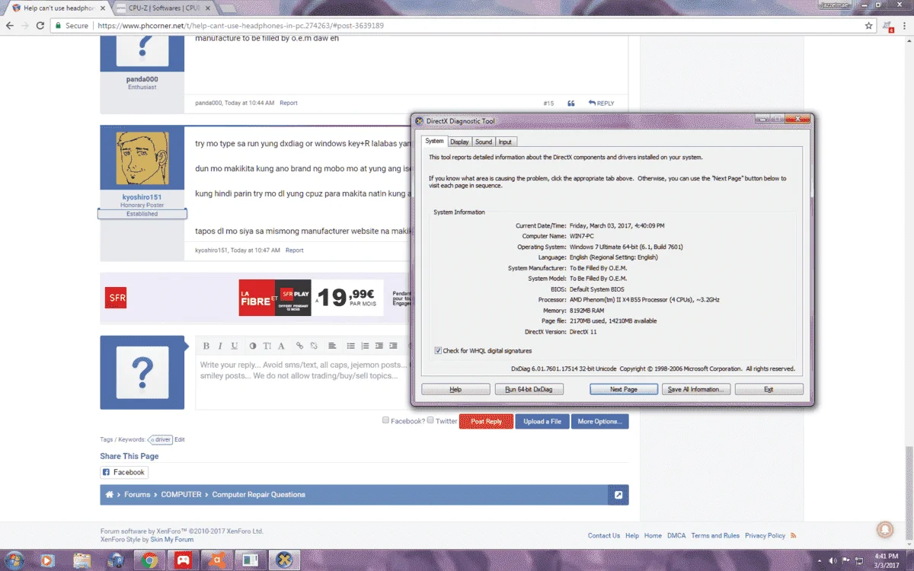
Task: Open font family option in reply editor
Action: pos(281,346)
